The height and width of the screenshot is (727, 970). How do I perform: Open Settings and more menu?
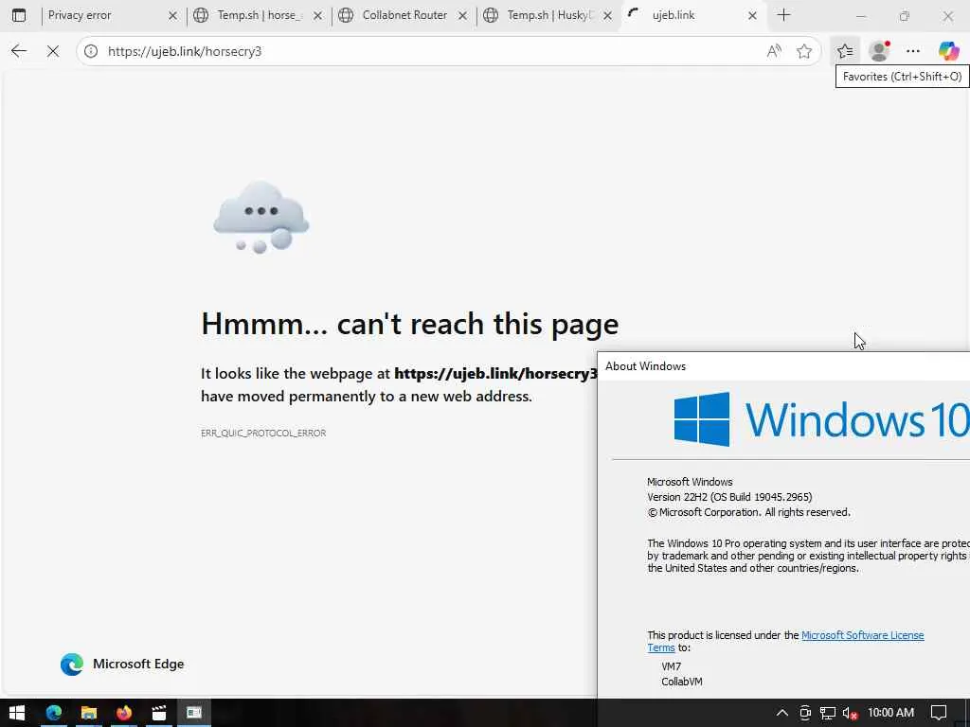tap(913, 51)
